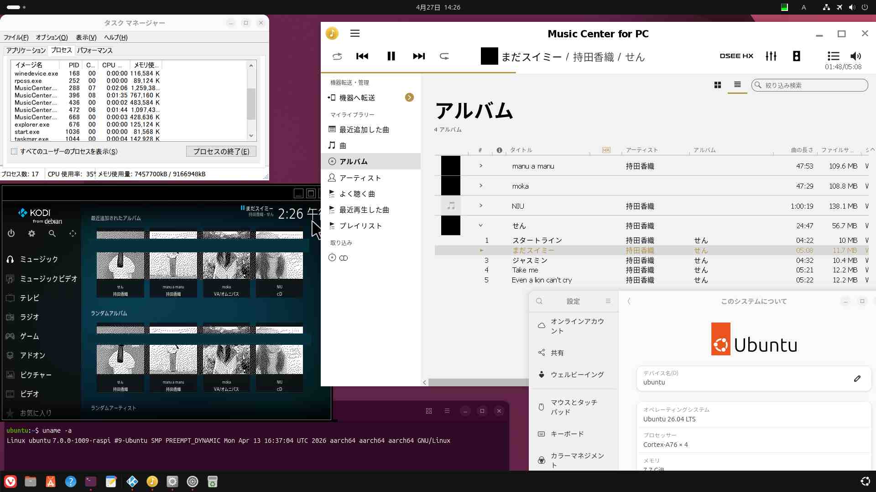Expand the NIU album row
The image size is (876, 492).
480,206
